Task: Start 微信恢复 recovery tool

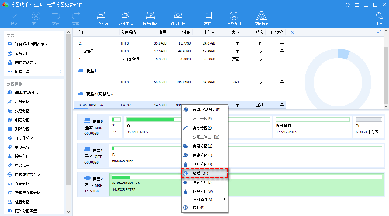Action: click(261, 18)
